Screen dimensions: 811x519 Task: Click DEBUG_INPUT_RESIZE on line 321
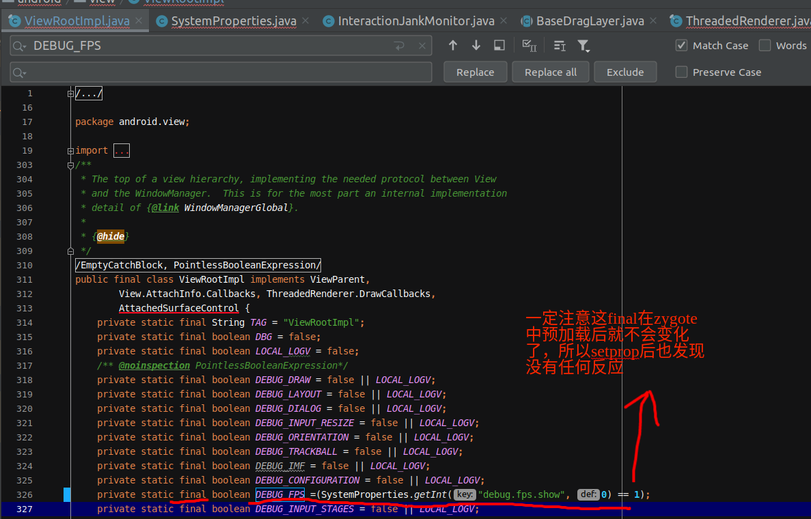click(x=305, y=423)
